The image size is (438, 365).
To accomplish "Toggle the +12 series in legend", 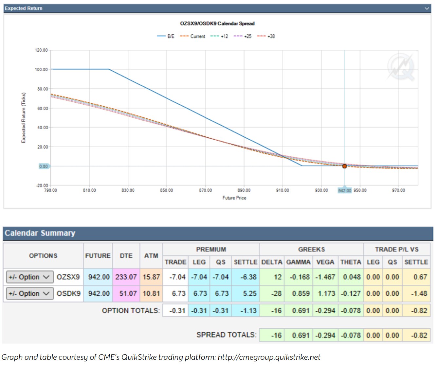I will point(219,36).
